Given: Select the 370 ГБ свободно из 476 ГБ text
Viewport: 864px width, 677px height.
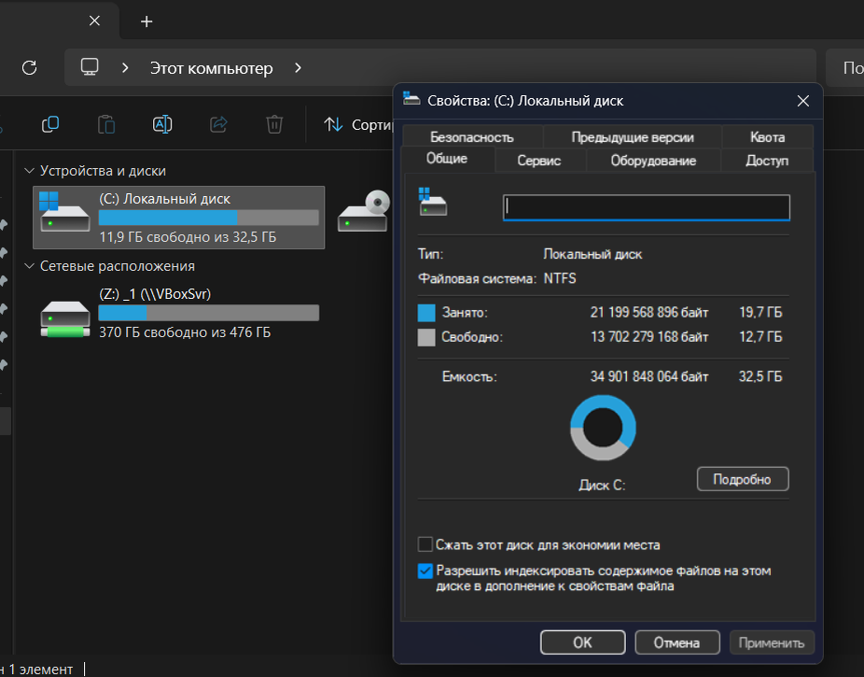Looking at the screenshot, I should (185, 332).
